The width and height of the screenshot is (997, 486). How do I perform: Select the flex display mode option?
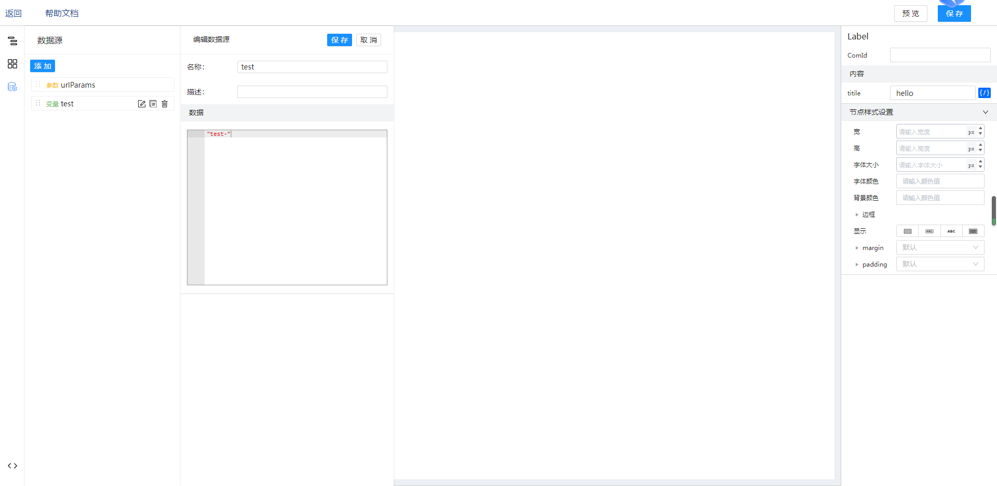tap(973, 231)
